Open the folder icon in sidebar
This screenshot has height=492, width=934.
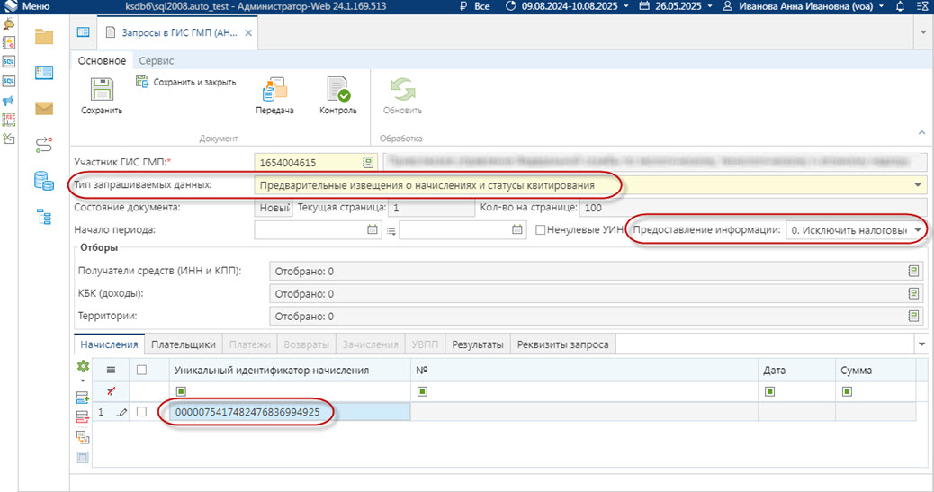pos(44,37)
